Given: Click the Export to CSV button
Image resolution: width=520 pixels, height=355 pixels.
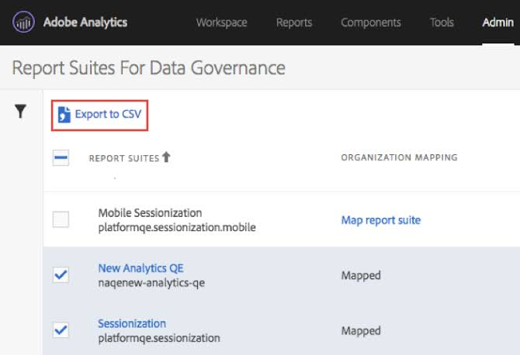Looking at the screenshot, I should pos(99,115).
